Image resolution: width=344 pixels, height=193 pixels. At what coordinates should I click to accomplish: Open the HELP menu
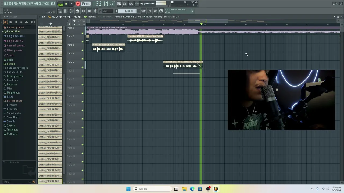click(x=53, y=4)
